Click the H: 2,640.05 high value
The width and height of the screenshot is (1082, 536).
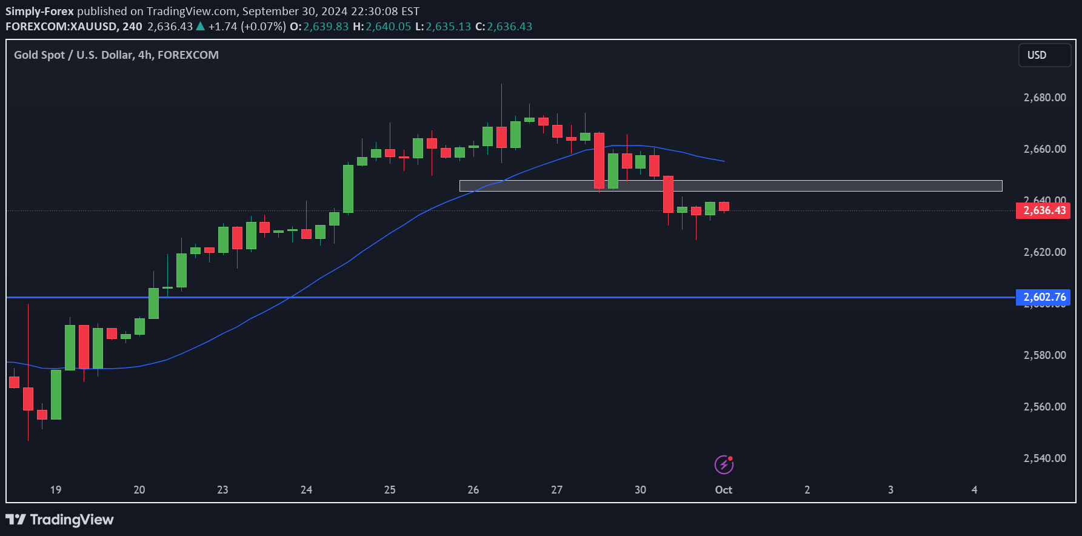pyautogui.click(x=382, y=27)
